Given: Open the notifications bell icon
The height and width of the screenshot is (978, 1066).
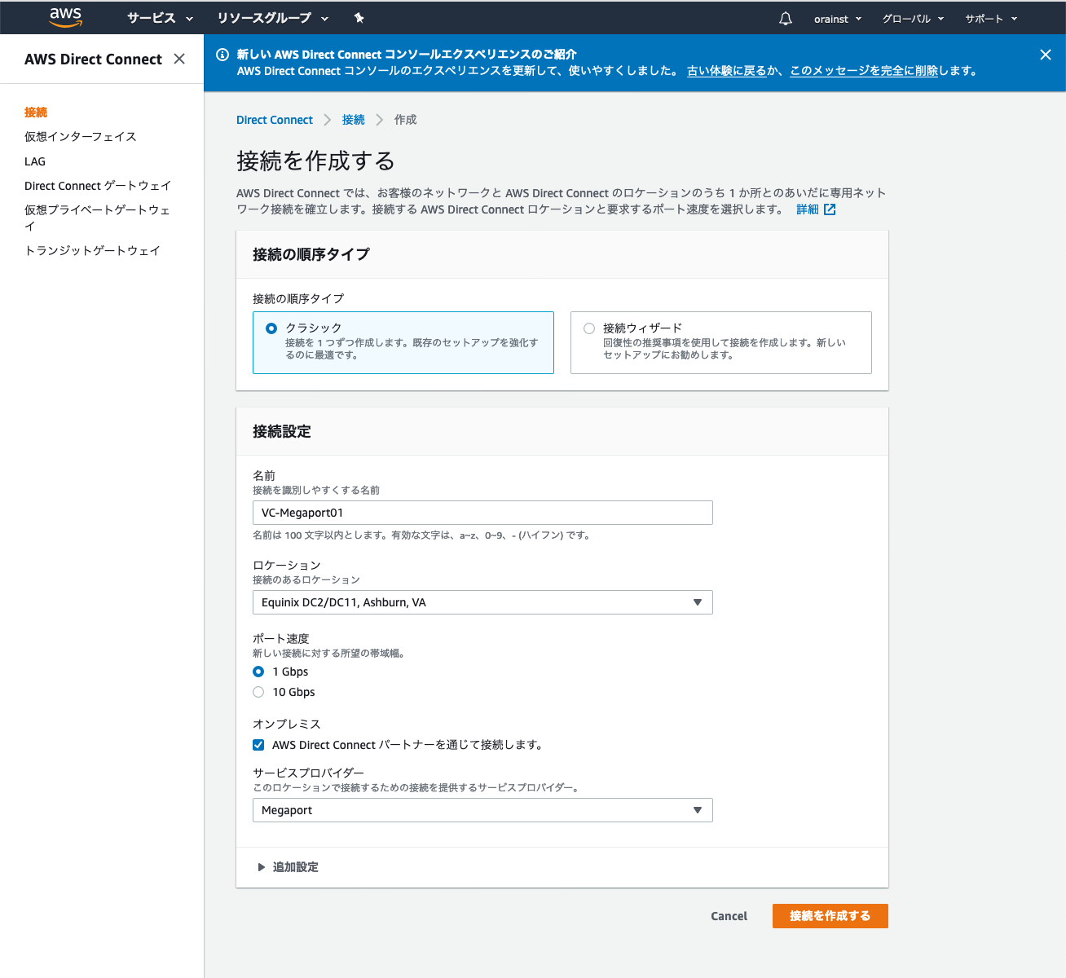Looking at the screenshot, I should click(785, 18).
